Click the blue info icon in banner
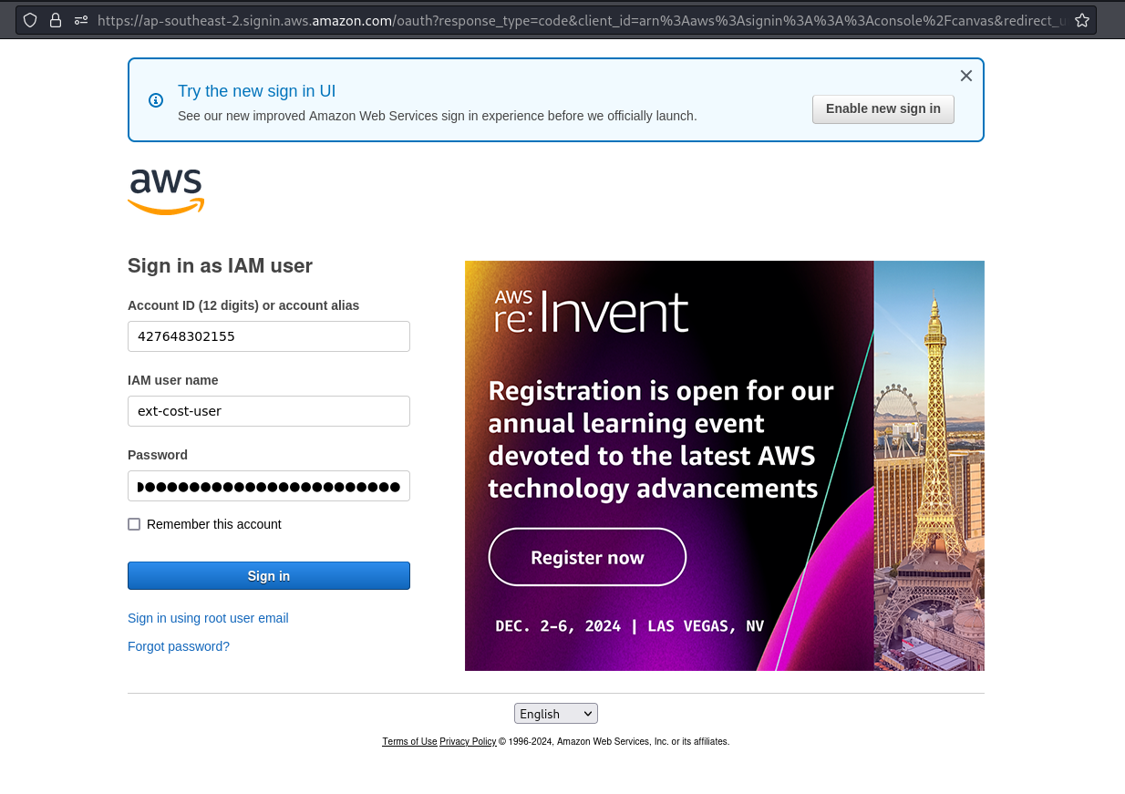 (x=156, y=100)
